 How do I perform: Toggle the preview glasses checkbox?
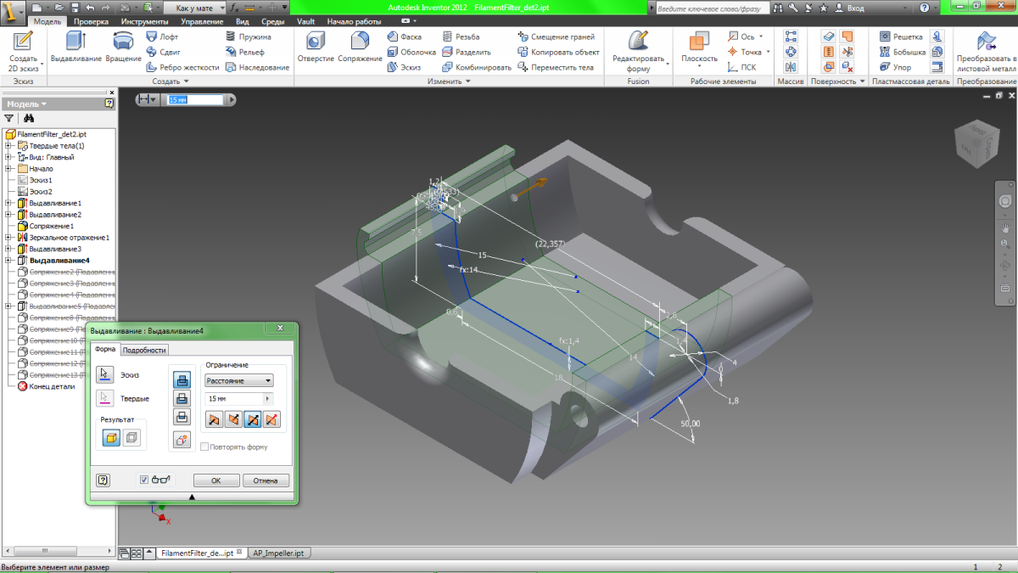pos(144,480)
